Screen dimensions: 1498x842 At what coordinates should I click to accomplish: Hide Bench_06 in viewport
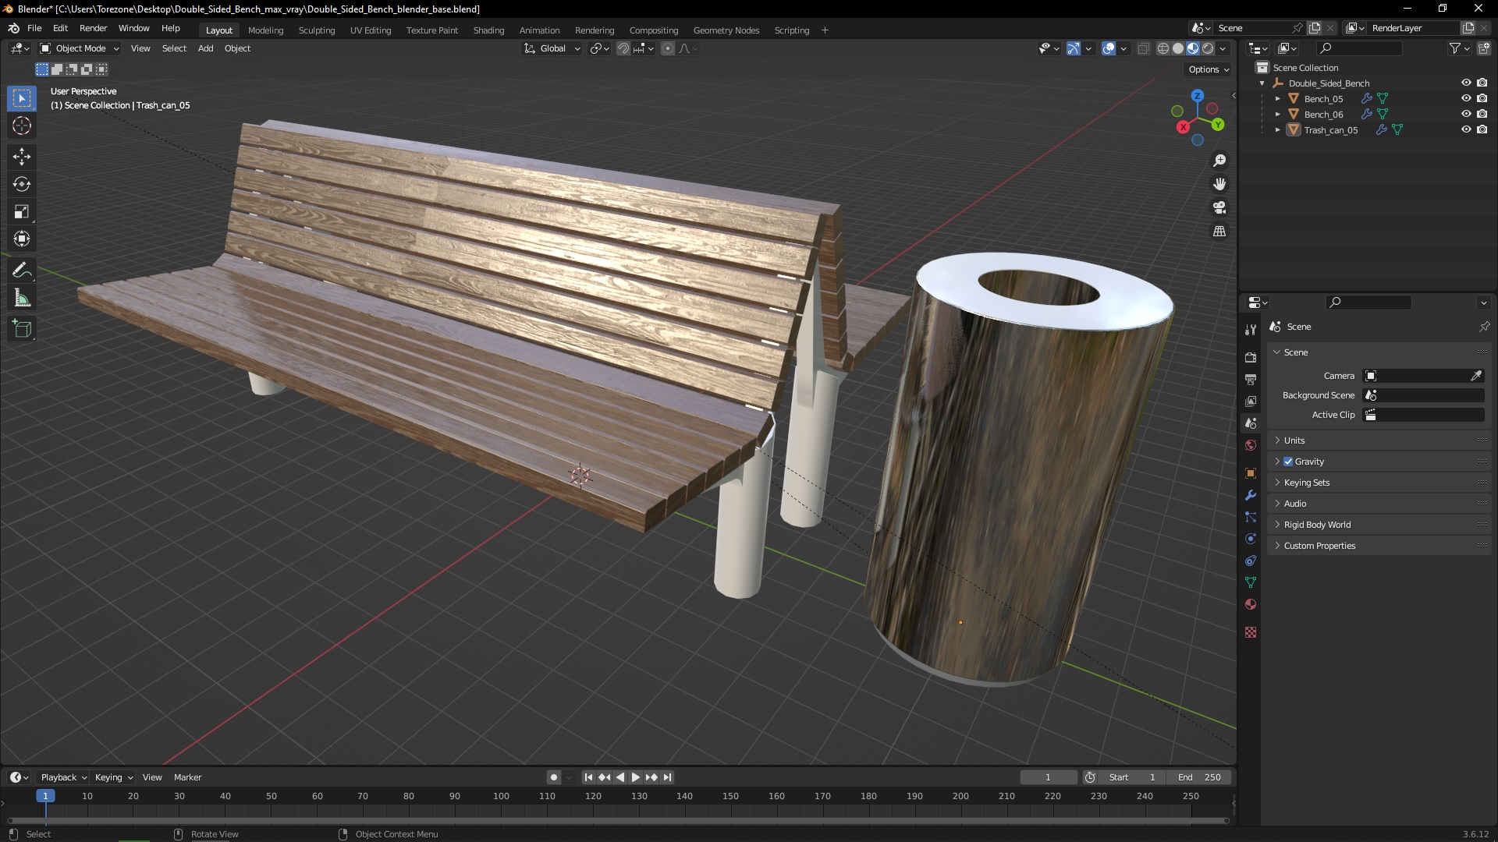coord(1466,114)
